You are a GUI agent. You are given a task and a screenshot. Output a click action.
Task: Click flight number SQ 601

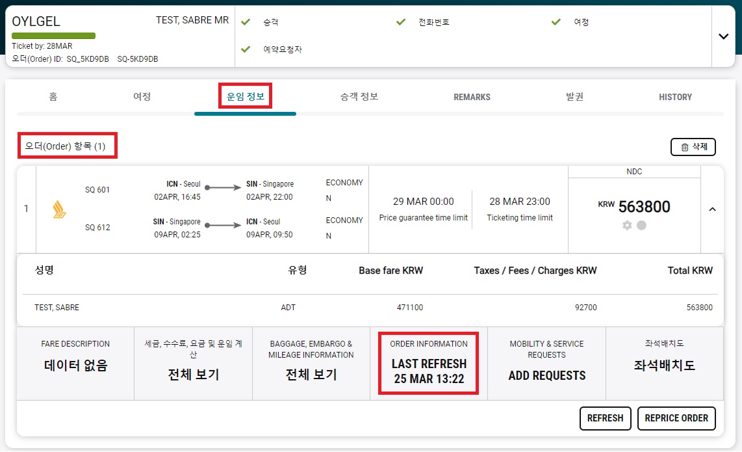pos(97,189)
